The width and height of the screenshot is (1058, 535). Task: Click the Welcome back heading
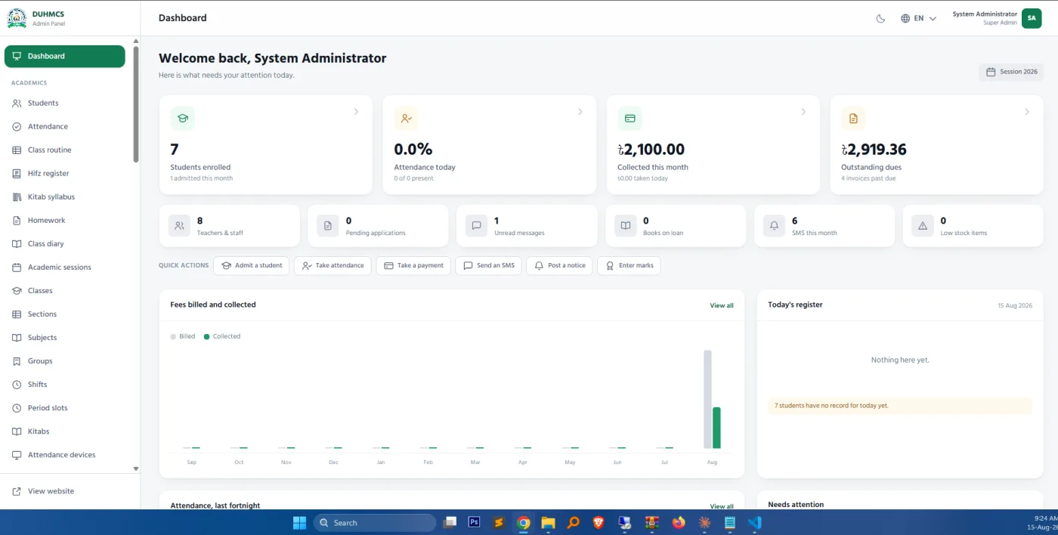pyautogui.click(x=272, y=58)
